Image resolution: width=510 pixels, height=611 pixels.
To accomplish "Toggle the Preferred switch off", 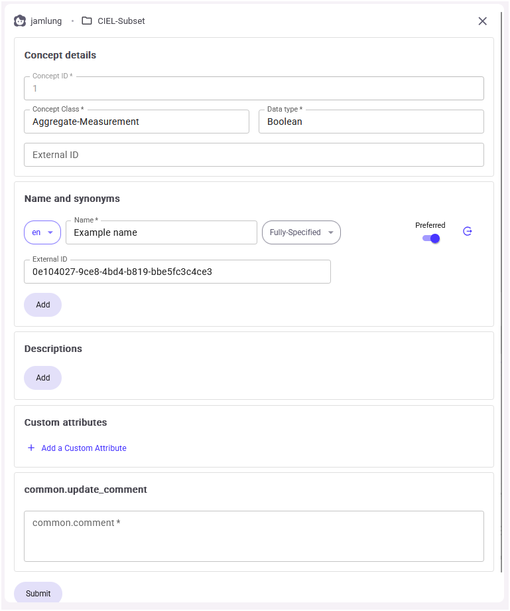I will 431,238.
